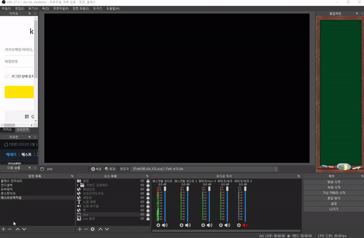Viewport: 364px width, 238px height.
Task: Click the yellow login button in the Kakao panel
Action: (x=19, y=92)
